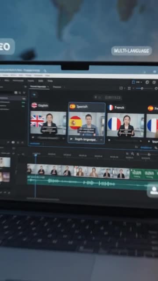
Task: Play the English card preview
Action: pos(33,137)
